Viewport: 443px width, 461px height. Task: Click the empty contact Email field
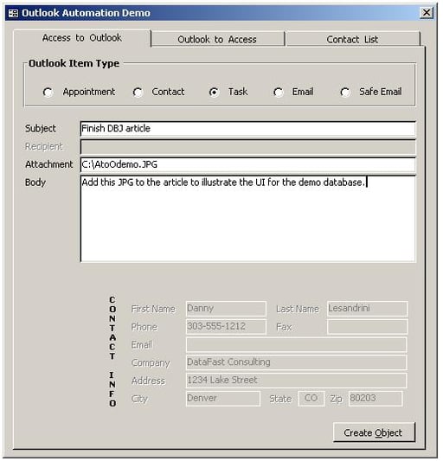(297, 344)
